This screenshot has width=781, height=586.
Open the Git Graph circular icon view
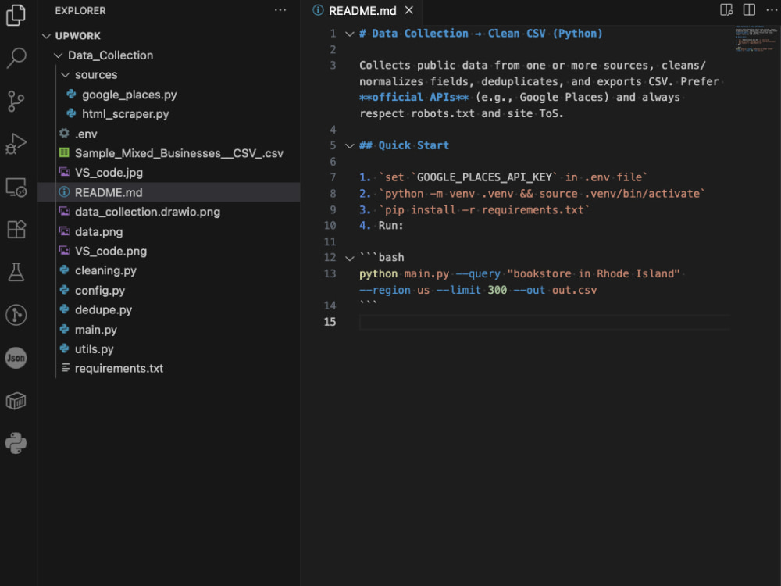[x=16, y=315]
